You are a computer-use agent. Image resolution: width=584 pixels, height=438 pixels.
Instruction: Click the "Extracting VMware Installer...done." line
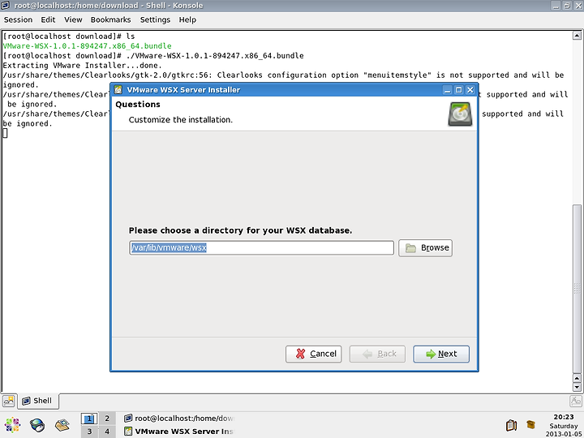[x=82, y=66]
